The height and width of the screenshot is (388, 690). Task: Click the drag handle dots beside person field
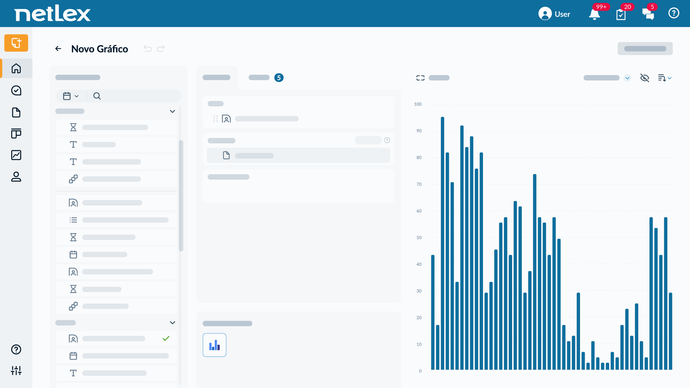pos(216,119)
